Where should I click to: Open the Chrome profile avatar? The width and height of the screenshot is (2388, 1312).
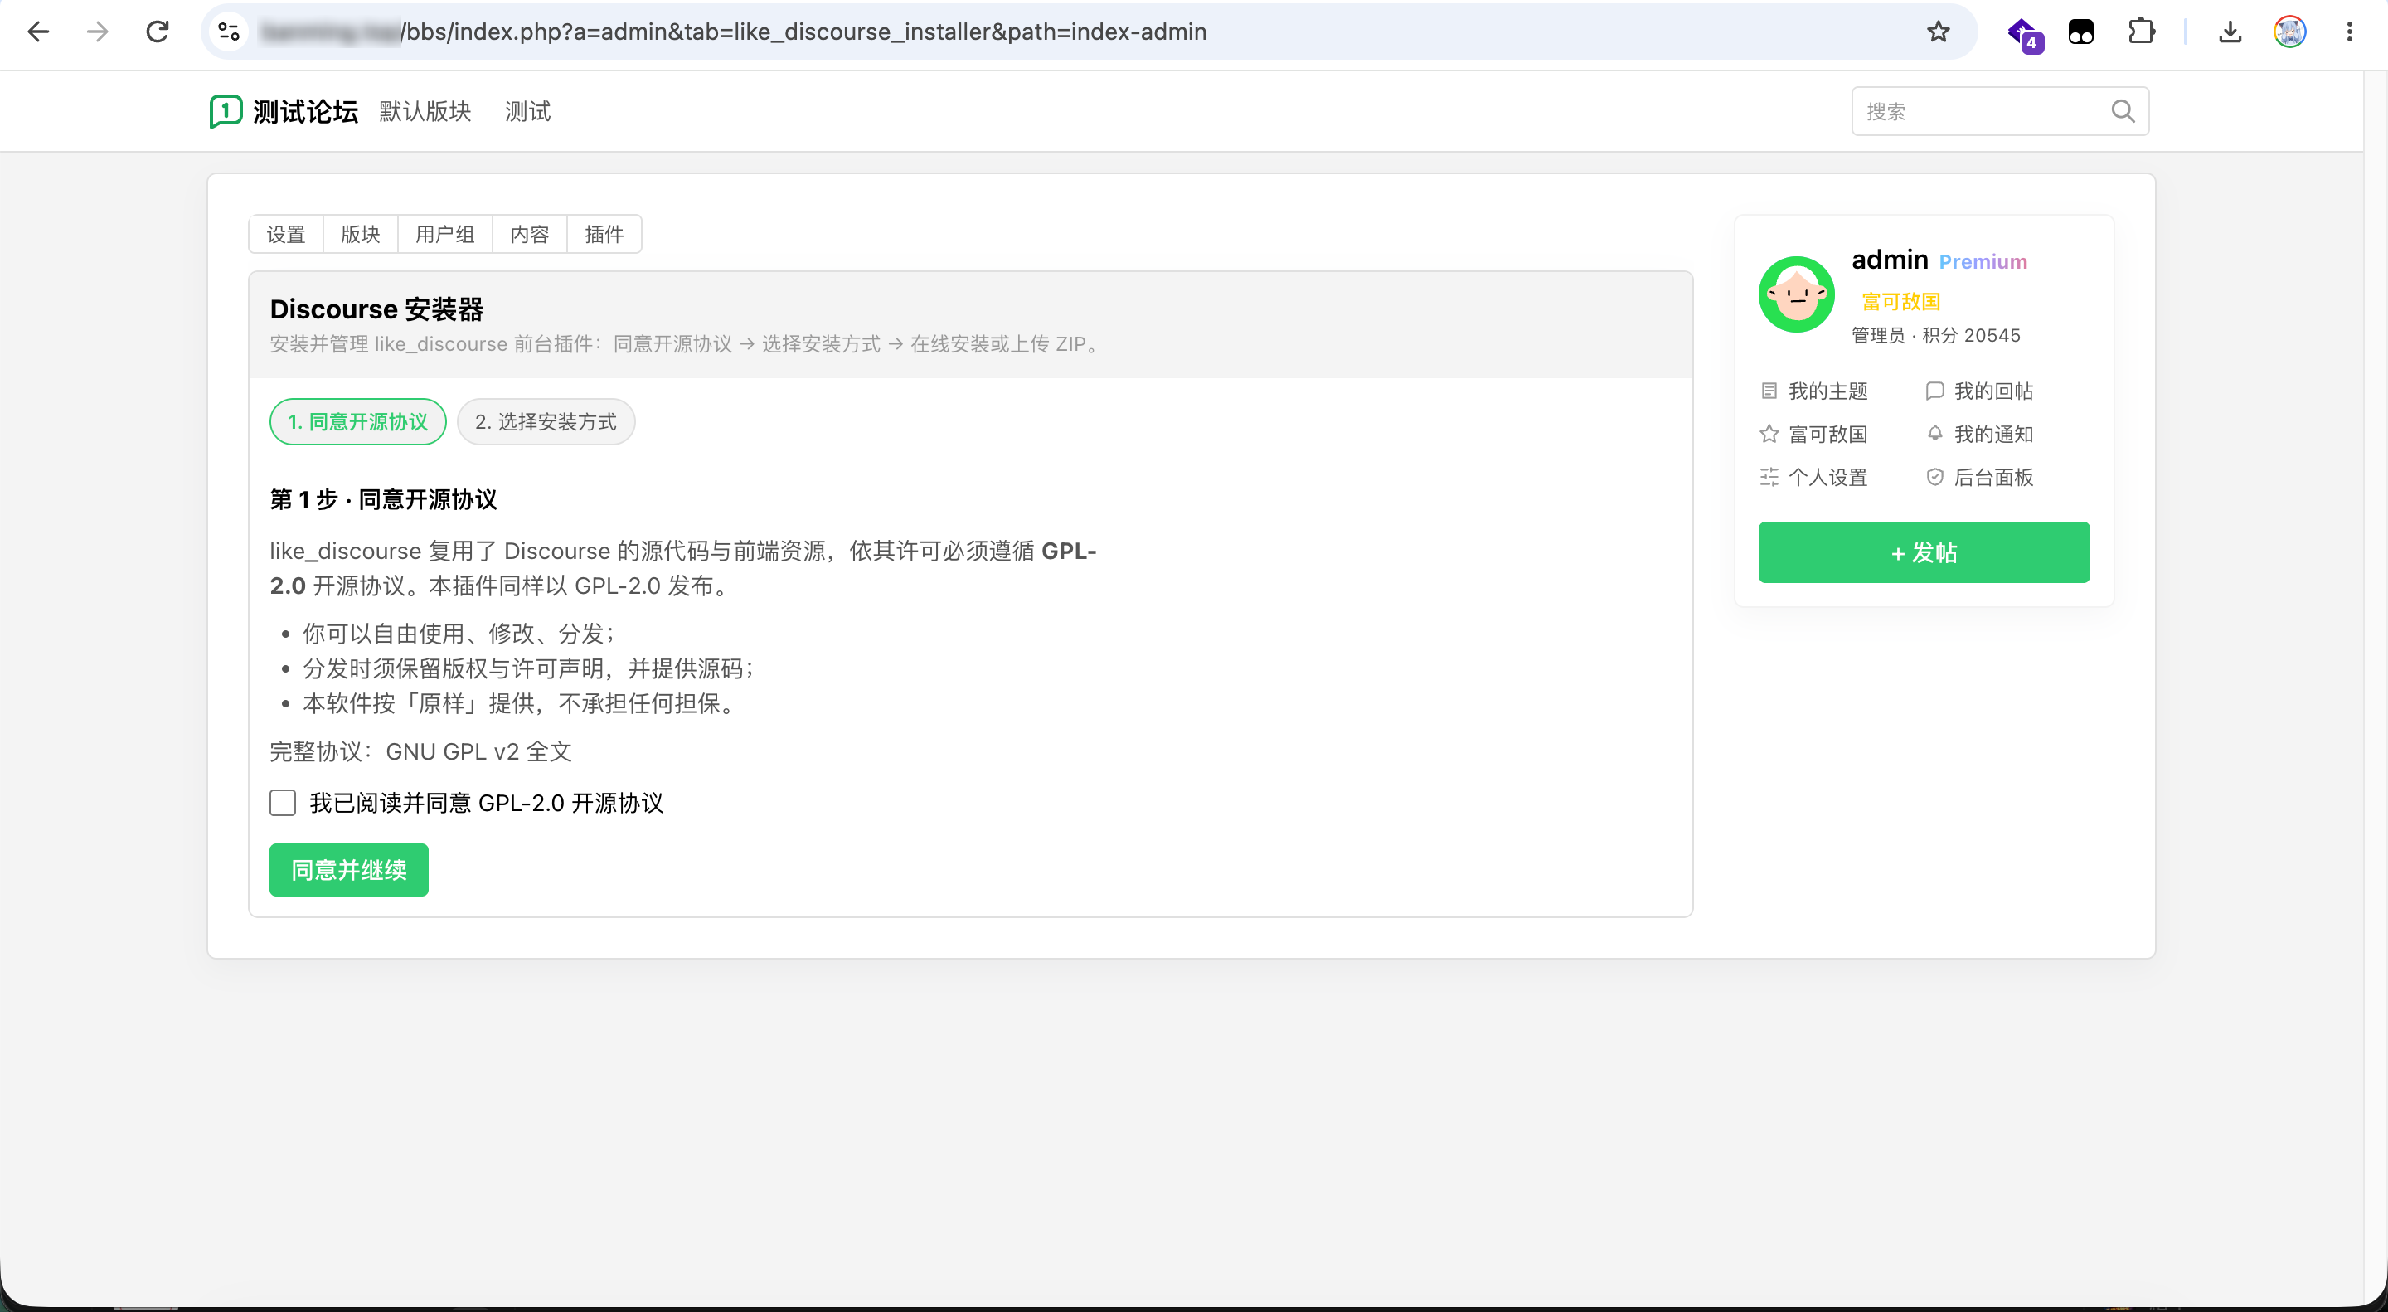pyautogui.click(x=2289, y=32)
